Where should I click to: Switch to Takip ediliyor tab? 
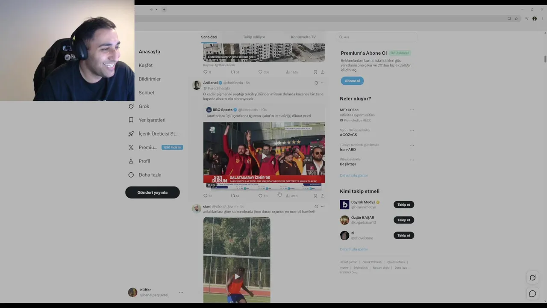(254, 37)
